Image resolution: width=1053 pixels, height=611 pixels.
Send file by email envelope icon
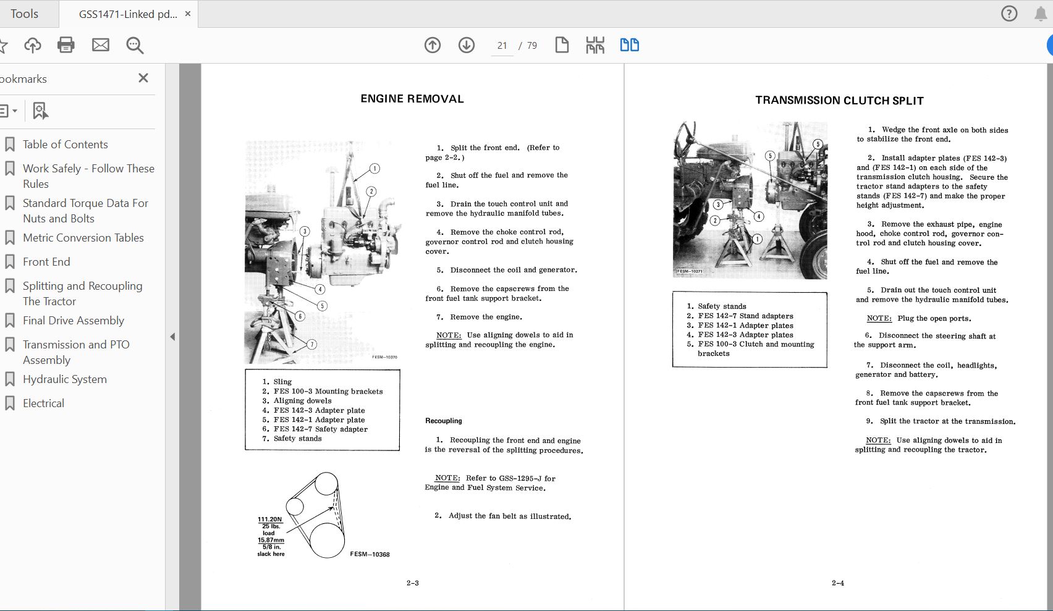[101, 45]
